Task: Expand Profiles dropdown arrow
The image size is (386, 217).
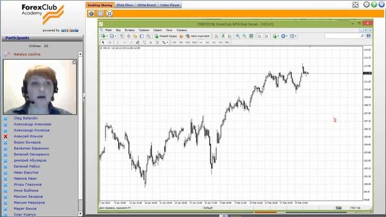Action: pyautogui.click(x=115, y=36)
